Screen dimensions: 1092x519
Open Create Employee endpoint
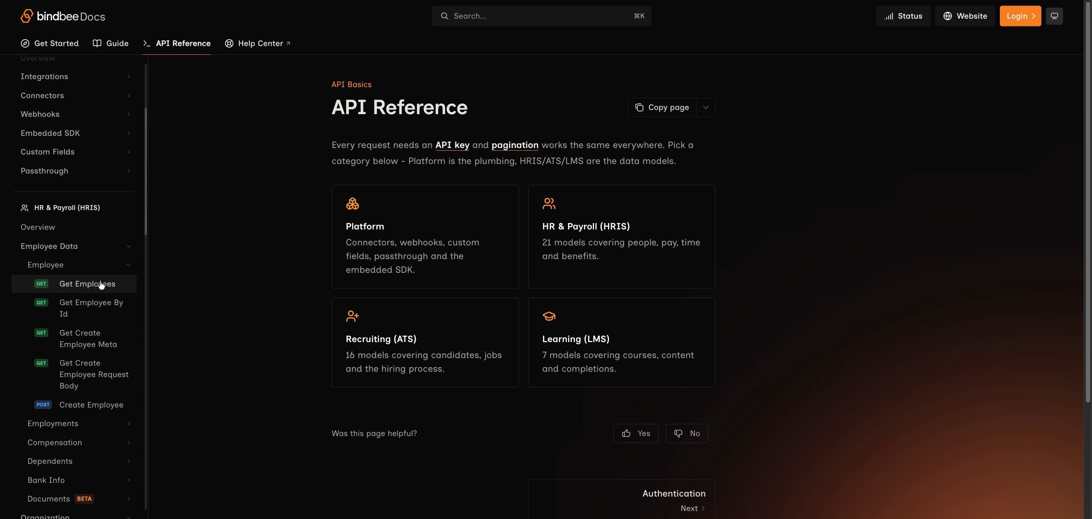point(74,405)
